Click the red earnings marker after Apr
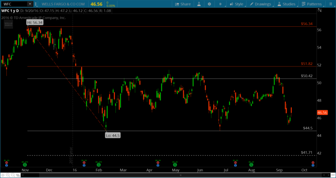 [158, 163]
